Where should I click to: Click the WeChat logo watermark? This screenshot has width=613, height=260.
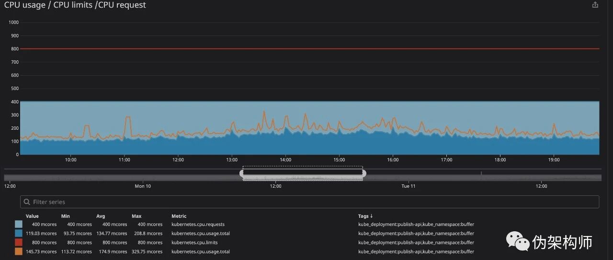tap(518, 241)
